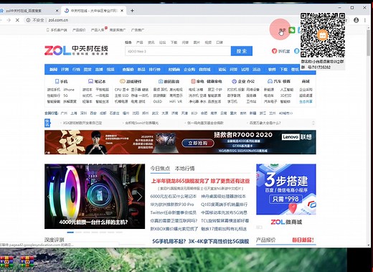Click the QR code overlay image
This screenshot has height=272, width=373.
(x=323, y=35)
